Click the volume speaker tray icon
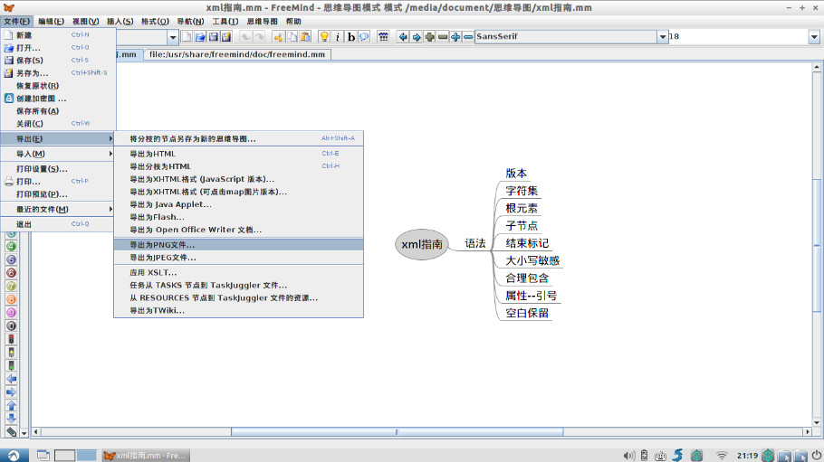This screenshot has height=462, width=824. [628, 455]
